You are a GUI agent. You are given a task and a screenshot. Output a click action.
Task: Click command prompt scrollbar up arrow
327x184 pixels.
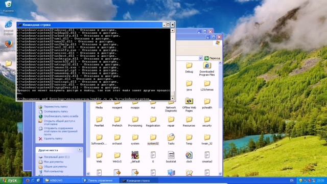coord(173,31)
